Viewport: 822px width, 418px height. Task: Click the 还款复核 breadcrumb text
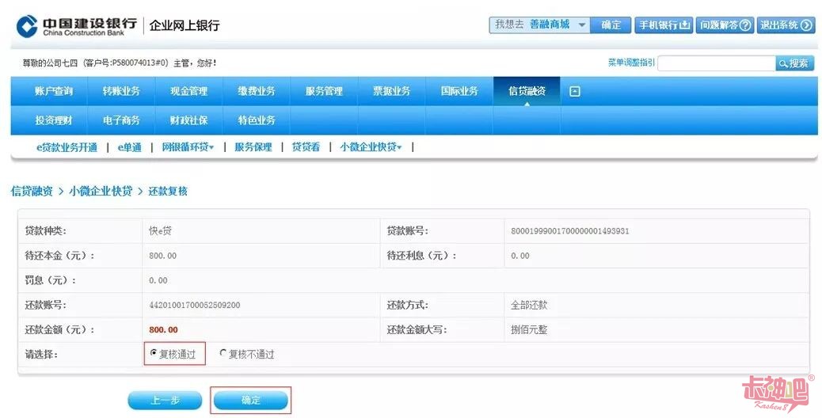click(x=168, y=192)
